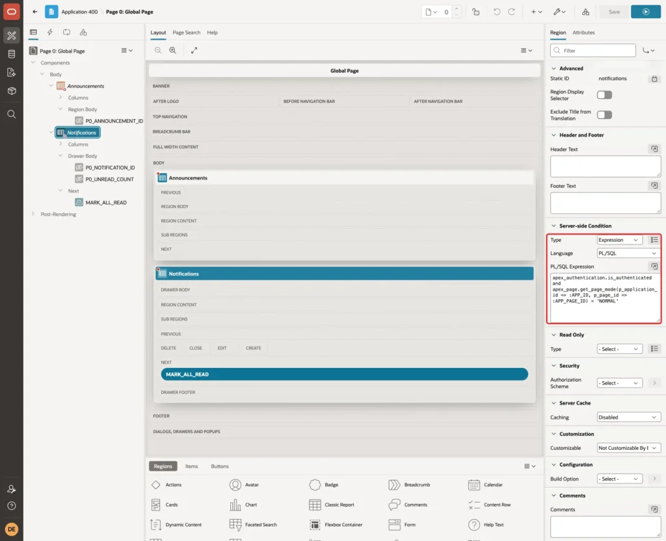
Task: Select the Announcements region in the tree
Action: coord(85,86)
